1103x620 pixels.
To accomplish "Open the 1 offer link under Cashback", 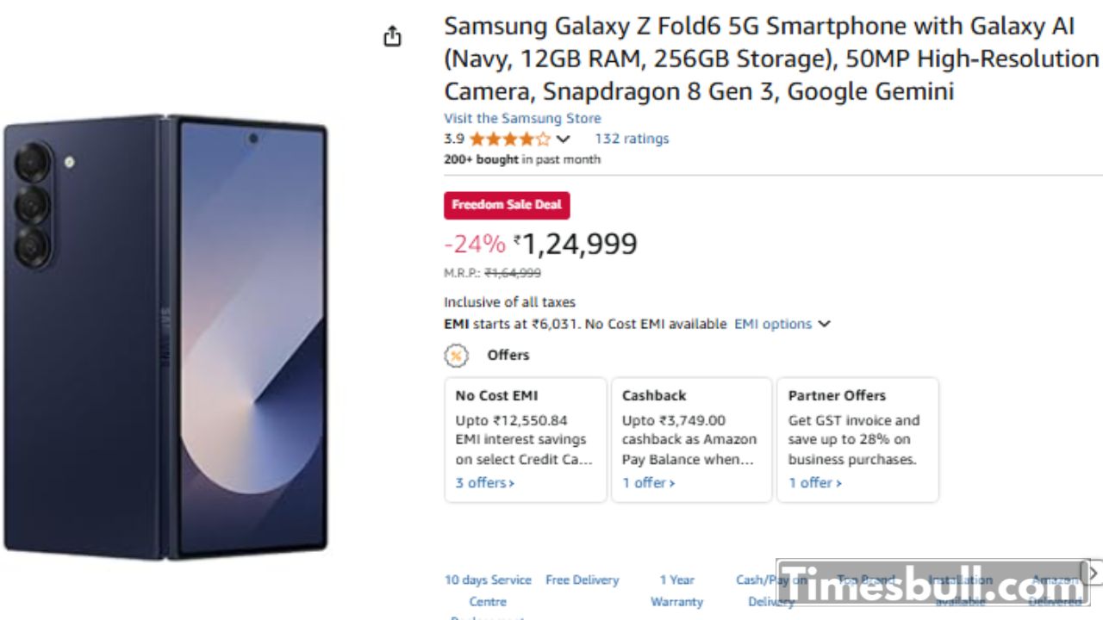I will click(649, 482).
